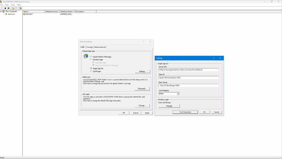The image size is (282, 159).
Task: Open the File menu
Action: point(2,5)
